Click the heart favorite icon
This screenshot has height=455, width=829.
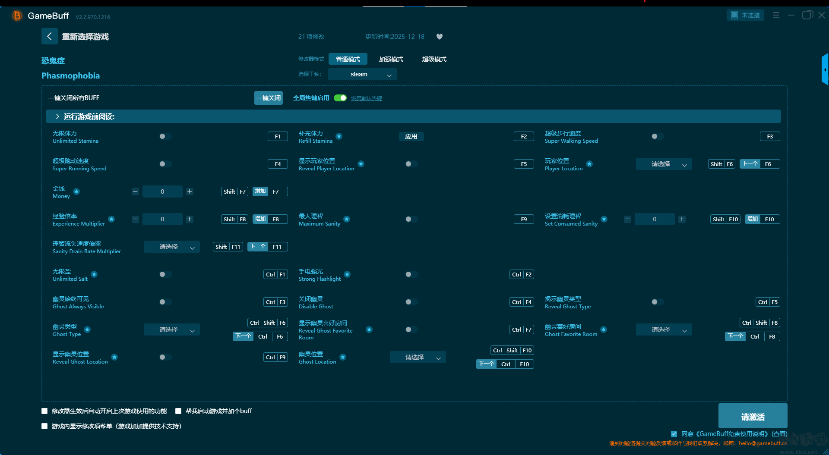click(x=440, y=37)
